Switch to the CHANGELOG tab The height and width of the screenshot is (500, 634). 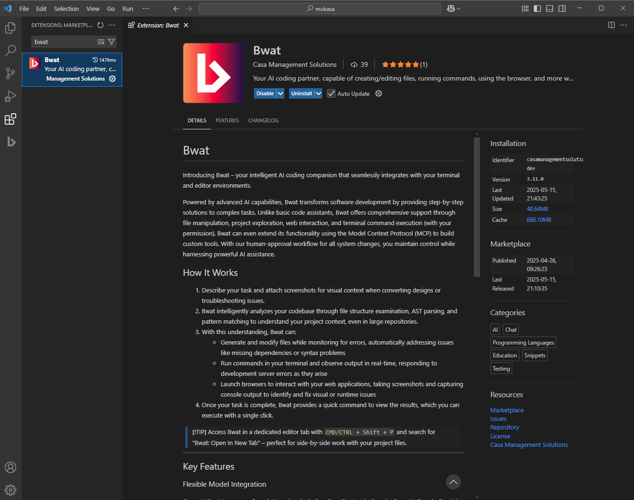tap(263, 120)
